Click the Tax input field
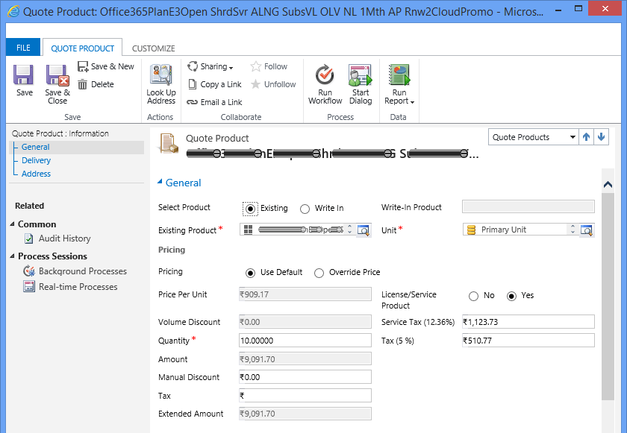This screenshot has height=433, width=627. [x=305, y=396]
